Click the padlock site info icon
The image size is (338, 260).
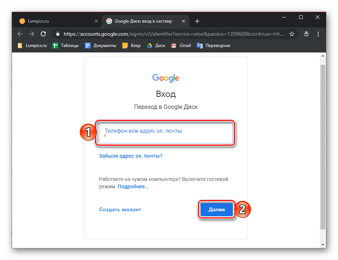click(57, 34)
